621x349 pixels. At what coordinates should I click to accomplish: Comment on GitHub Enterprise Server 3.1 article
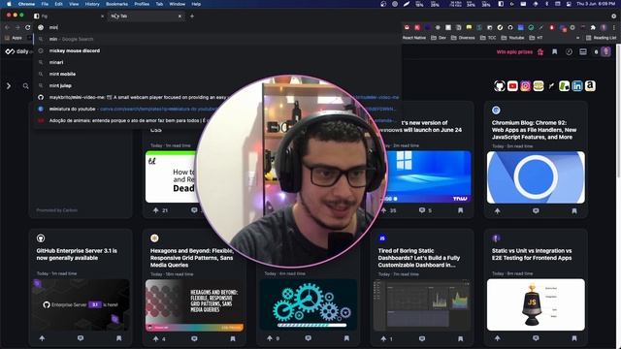click(x=81, y=338)
